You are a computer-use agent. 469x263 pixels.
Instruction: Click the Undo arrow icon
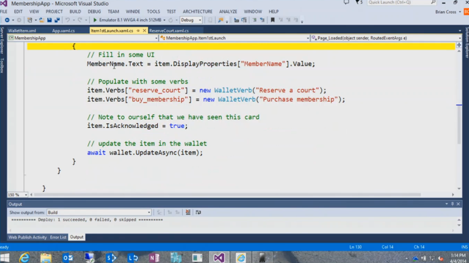click(x=68, y=20)
